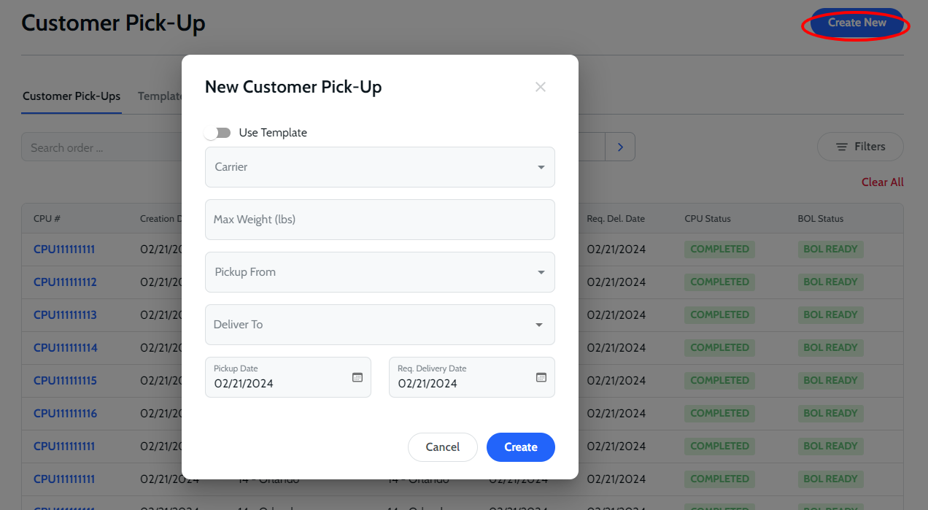The height and width of the screenshot is (510, 928).
Task: Click the Create New button
Action: [857, 23]
